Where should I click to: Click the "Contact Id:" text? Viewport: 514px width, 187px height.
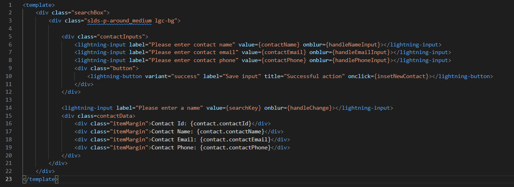[169, 125]
